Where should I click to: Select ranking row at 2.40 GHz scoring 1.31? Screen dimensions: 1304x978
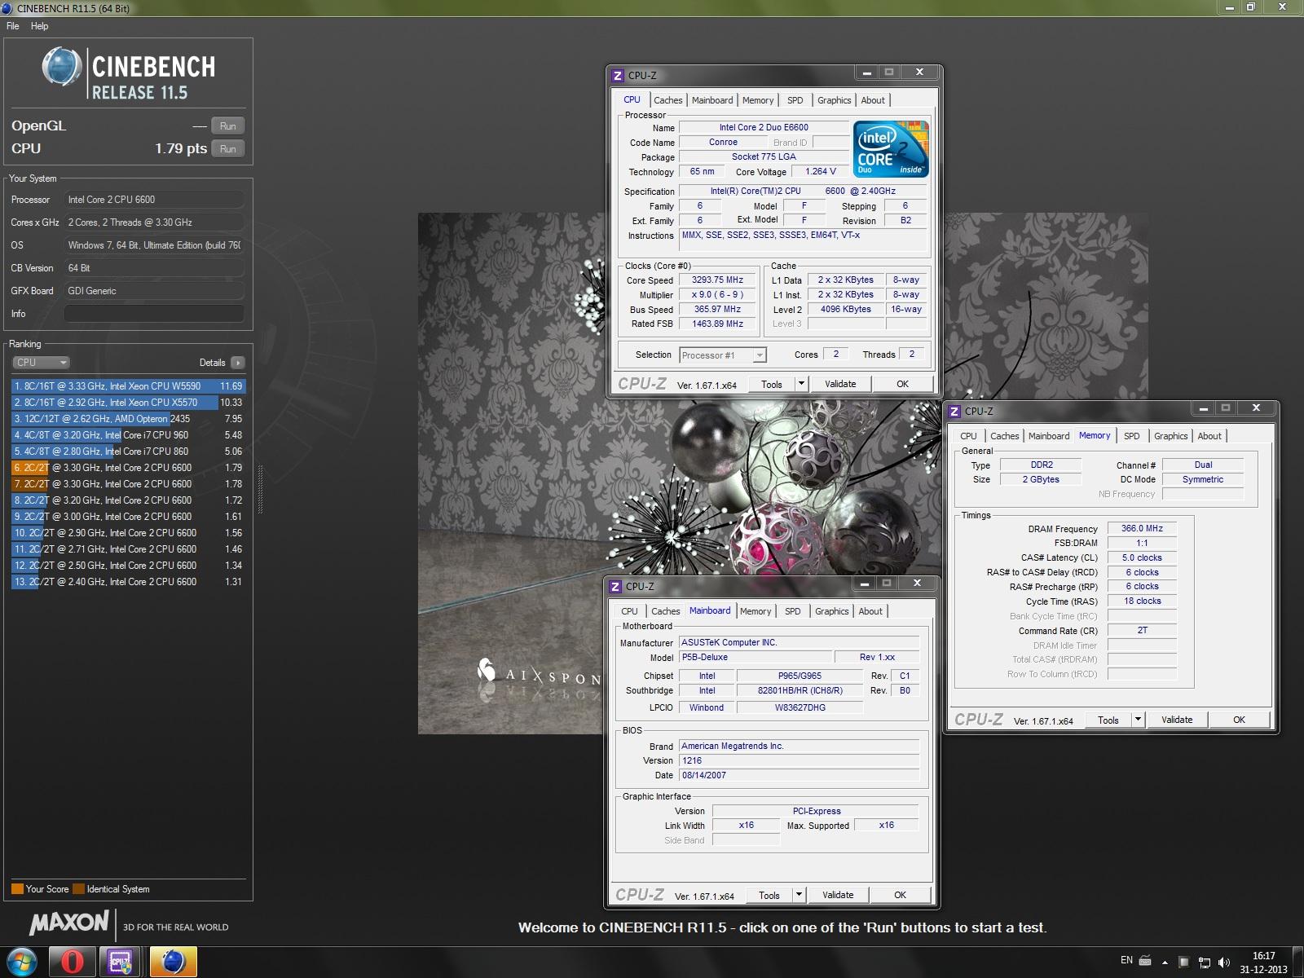128,582
